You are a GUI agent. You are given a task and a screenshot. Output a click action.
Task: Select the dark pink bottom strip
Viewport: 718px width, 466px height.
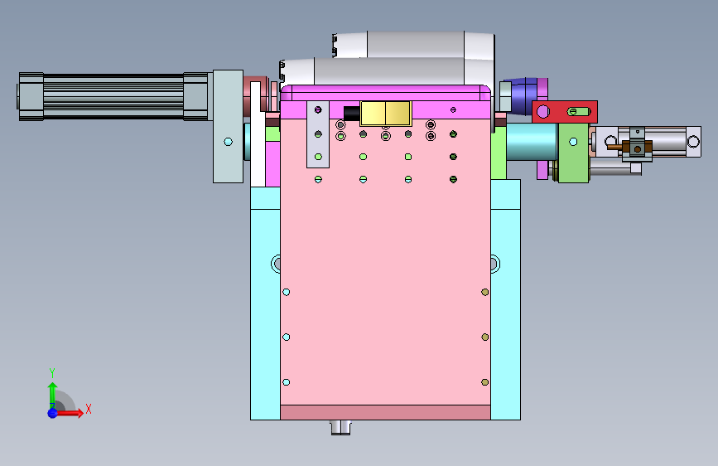tap(385, 412)
